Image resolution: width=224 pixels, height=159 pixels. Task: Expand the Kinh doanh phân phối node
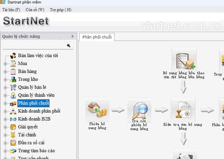(5, 111)
